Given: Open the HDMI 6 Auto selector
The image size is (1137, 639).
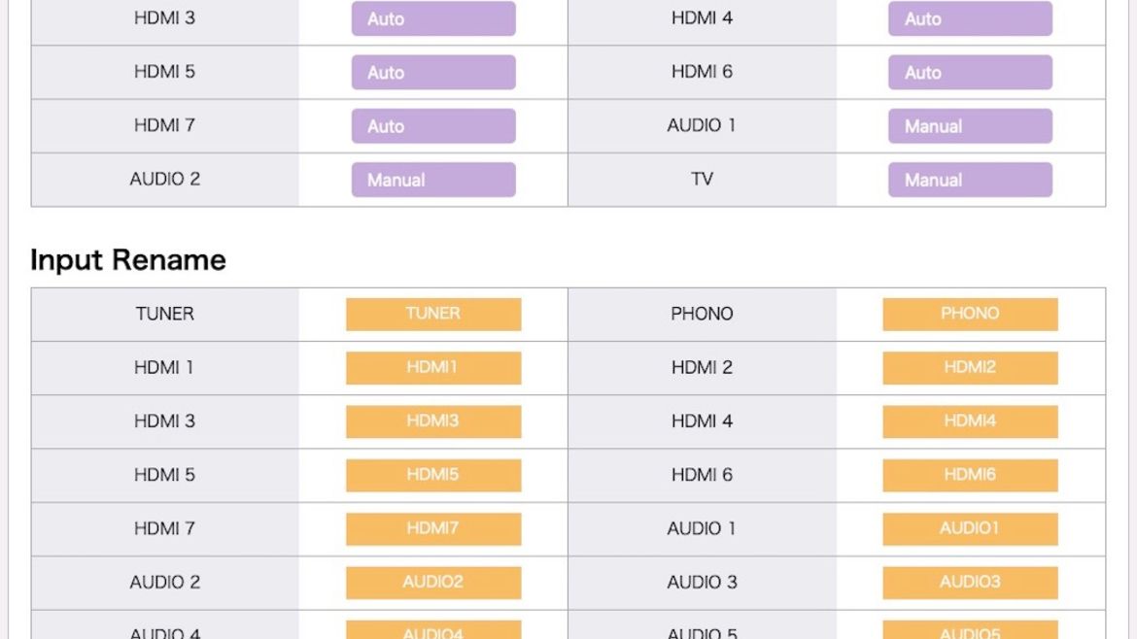Looking at the screenshot, I should (x=970, y=72).
